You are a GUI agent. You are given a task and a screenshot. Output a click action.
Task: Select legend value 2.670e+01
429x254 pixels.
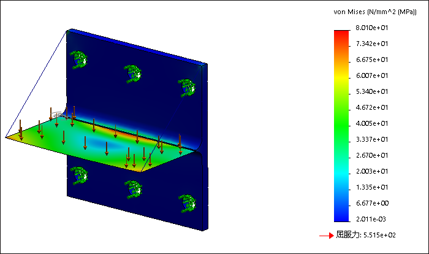click(x=372, y=155)
